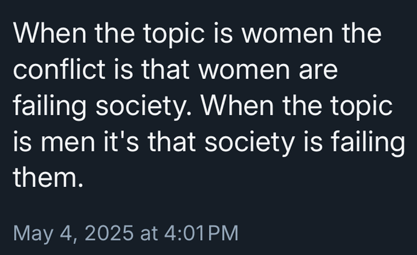
Task: Select the word "them." ending the post
Action: click(x=48, y=177)
